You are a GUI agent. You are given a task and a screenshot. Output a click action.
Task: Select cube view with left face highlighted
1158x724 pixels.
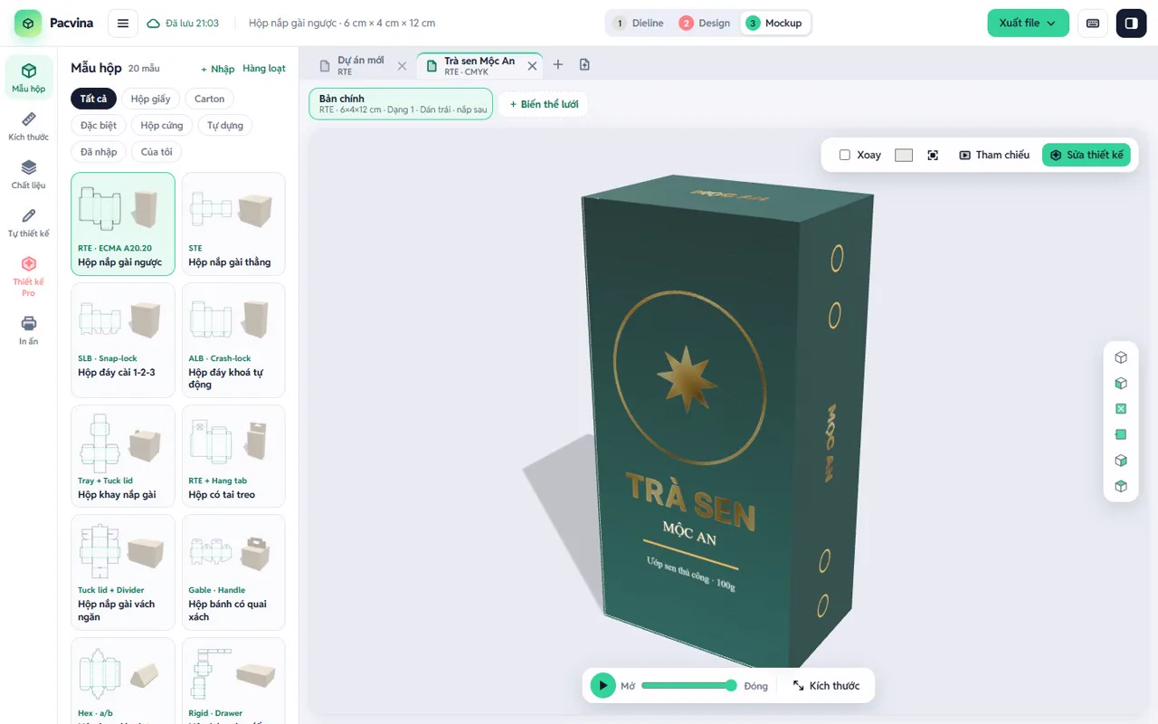[x=1121, y=384]
